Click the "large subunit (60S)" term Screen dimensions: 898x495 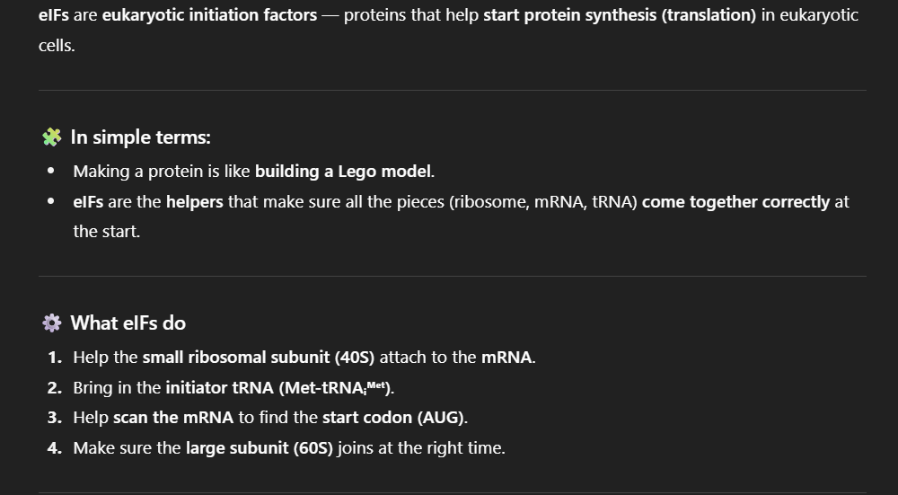(260, 447)
